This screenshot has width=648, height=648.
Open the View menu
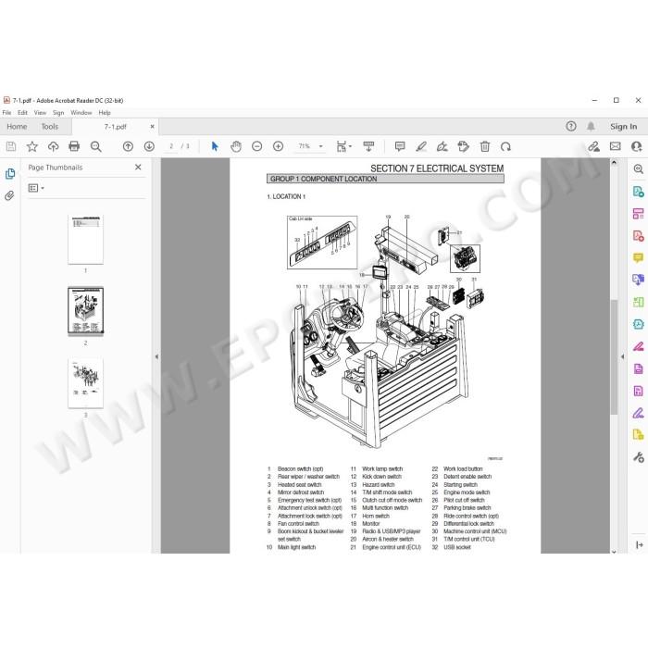click(40, 112)
